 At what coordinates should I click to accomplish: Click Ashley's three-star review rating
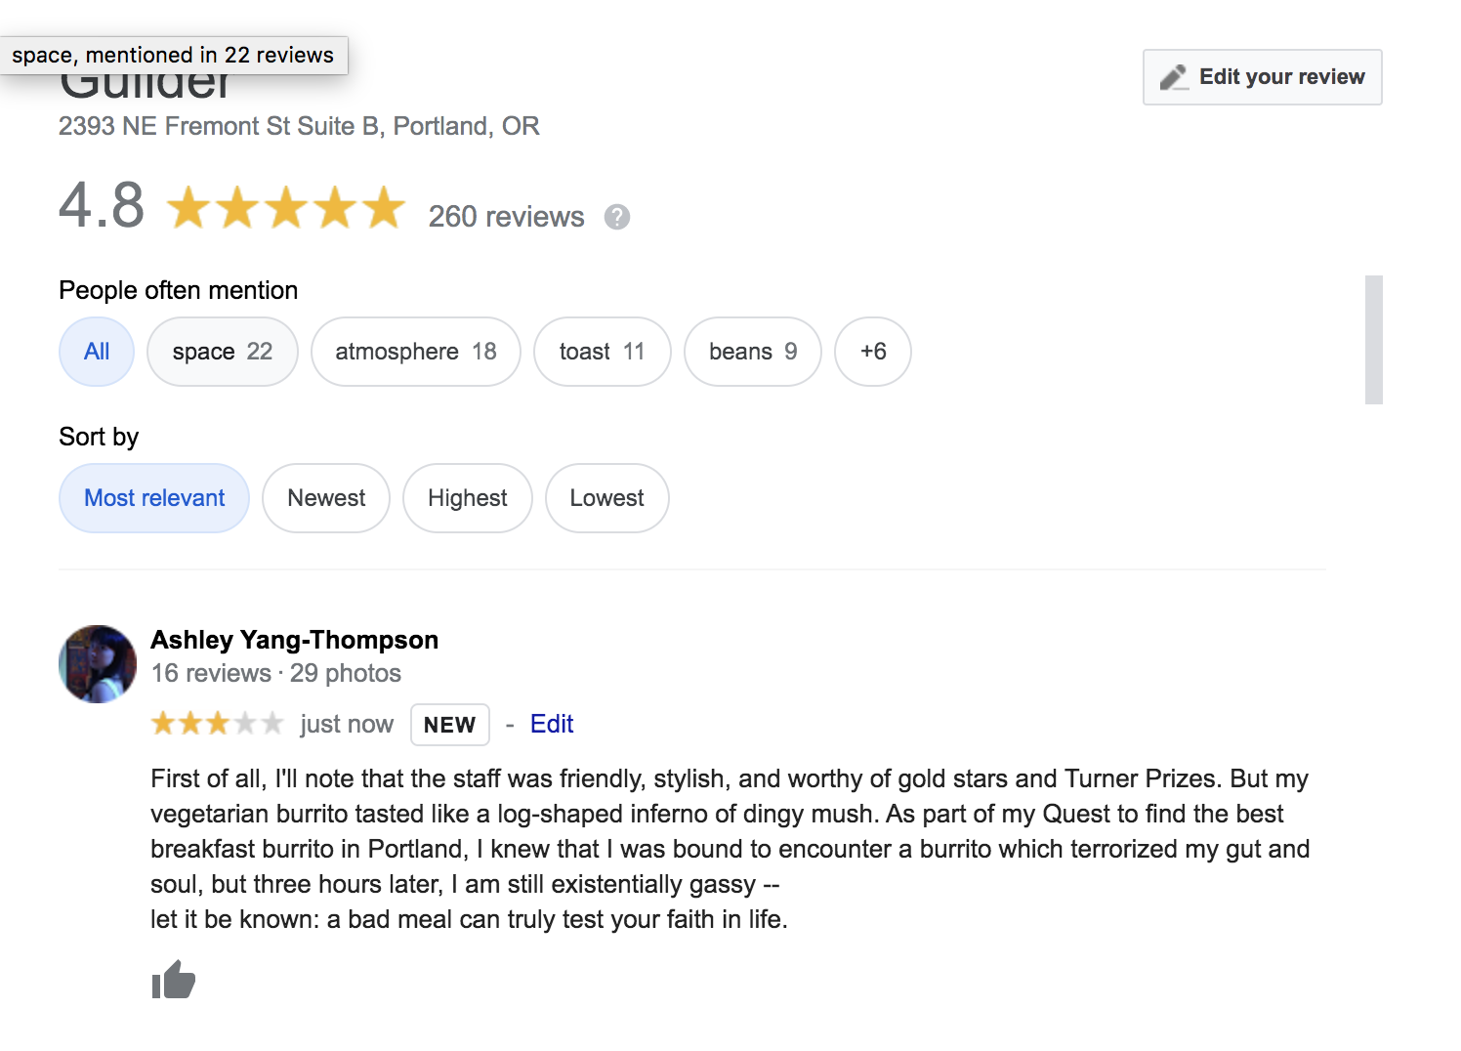tap(217, 724)
